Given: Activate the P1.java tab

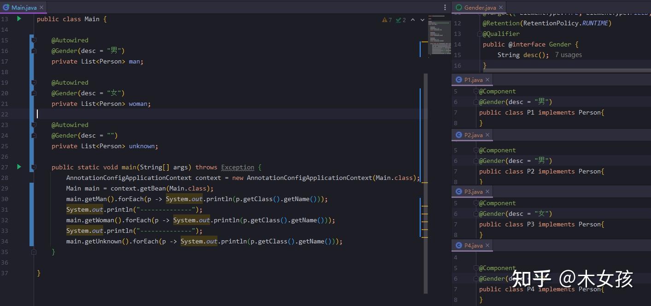Looking at the screenshot, I should [x=473, y=80].
